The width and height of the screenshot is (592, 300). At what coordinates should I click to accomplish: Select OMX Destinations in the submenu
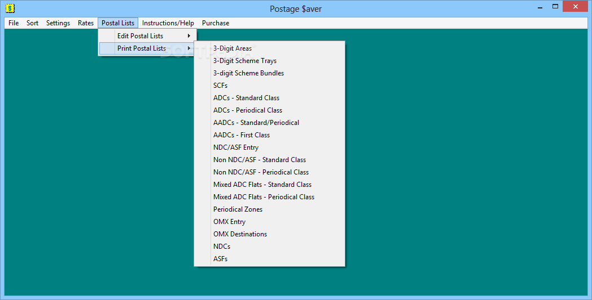click(270, 234)
